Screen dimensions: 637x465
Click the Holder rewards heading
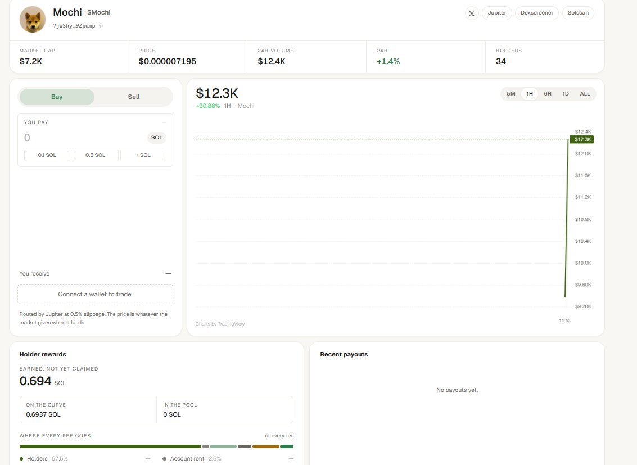(43, 354)
